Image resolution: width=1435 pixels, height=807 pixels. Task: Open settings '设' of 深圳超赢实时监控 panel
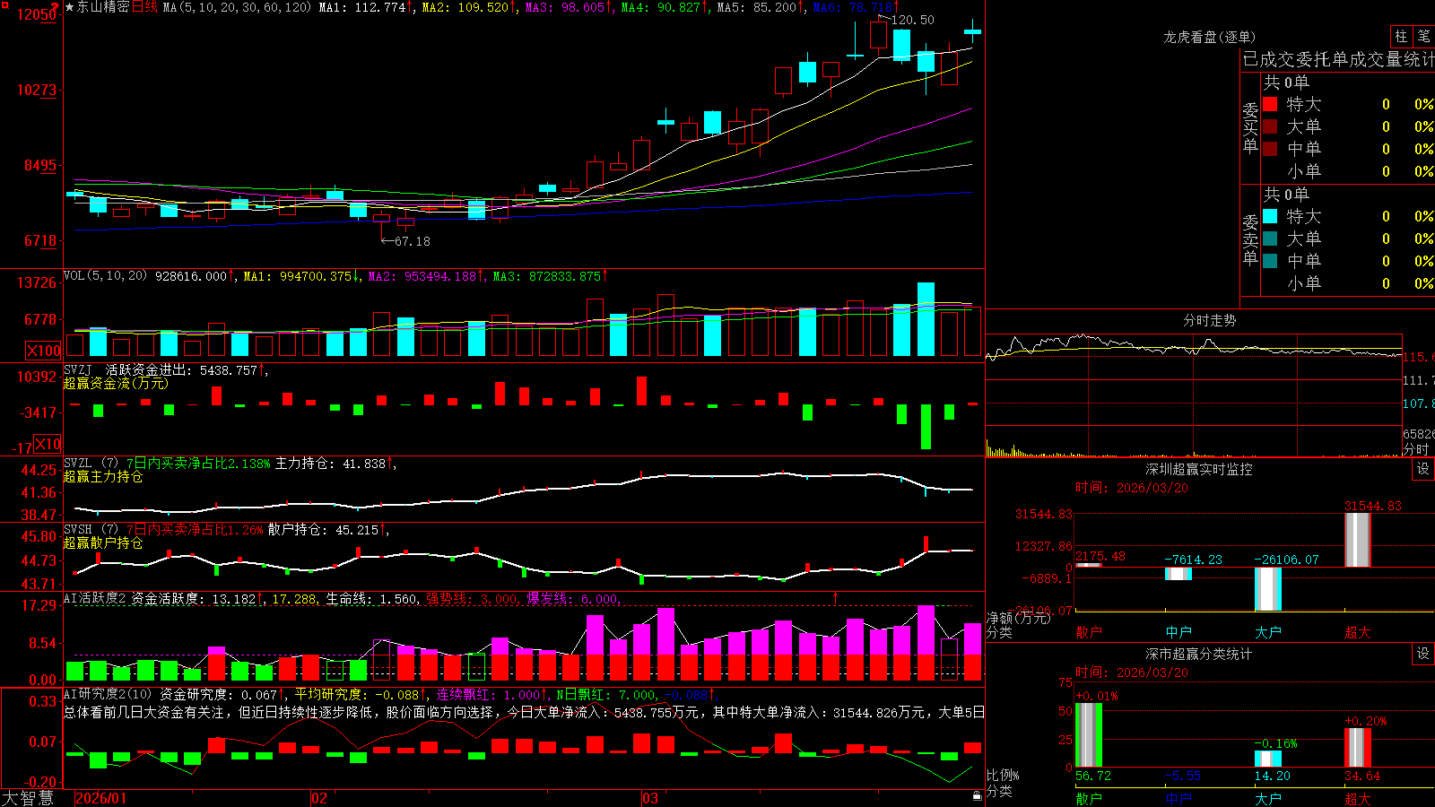pyautogui.click(x=1423, y=469)
